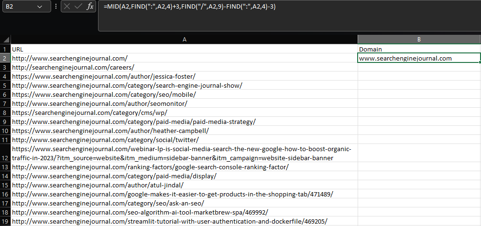This screenshot has width=481, height=226.
Task: Click the Select All corner triangle
Action: (x=5, y=40)
